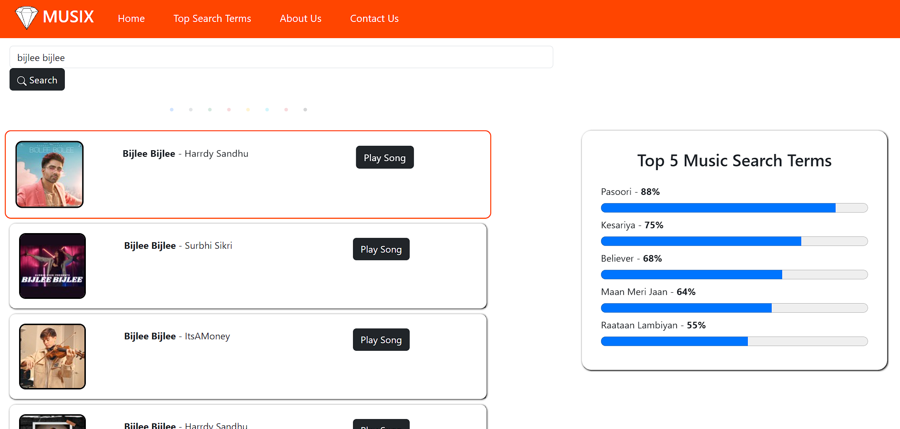Open the Home page
The height and width of the screenshot is (429, 900).
131,19
